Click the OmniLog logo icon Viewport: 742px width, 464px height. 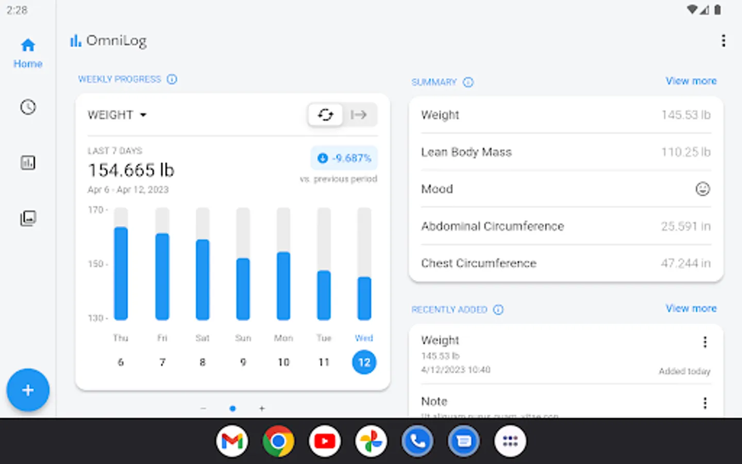pyautogui.click(x=76, y=41)
